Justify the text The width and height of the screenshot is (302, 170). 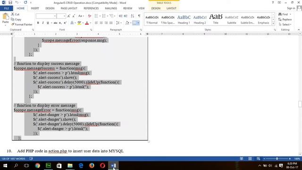click(111, 23)
